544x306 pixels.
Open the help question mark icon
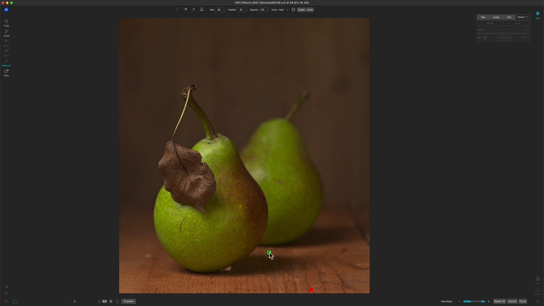(6, 293)
